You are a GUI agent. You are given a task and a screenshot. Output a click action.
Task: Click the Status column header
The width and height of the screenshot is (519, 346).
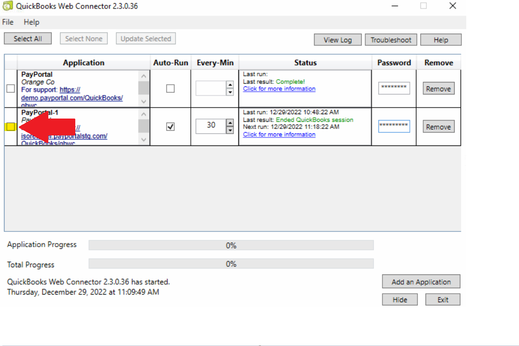[x=305, y=63]
